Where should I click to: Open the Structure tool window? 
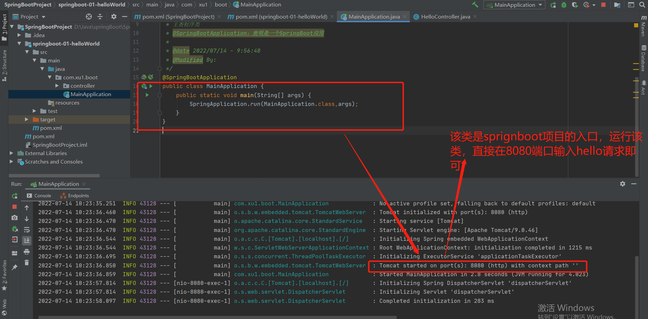[x=4, y=65]
